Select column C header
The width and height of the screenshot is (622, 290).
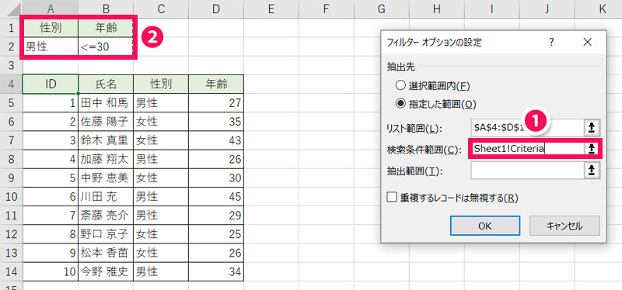click(161, 9)
